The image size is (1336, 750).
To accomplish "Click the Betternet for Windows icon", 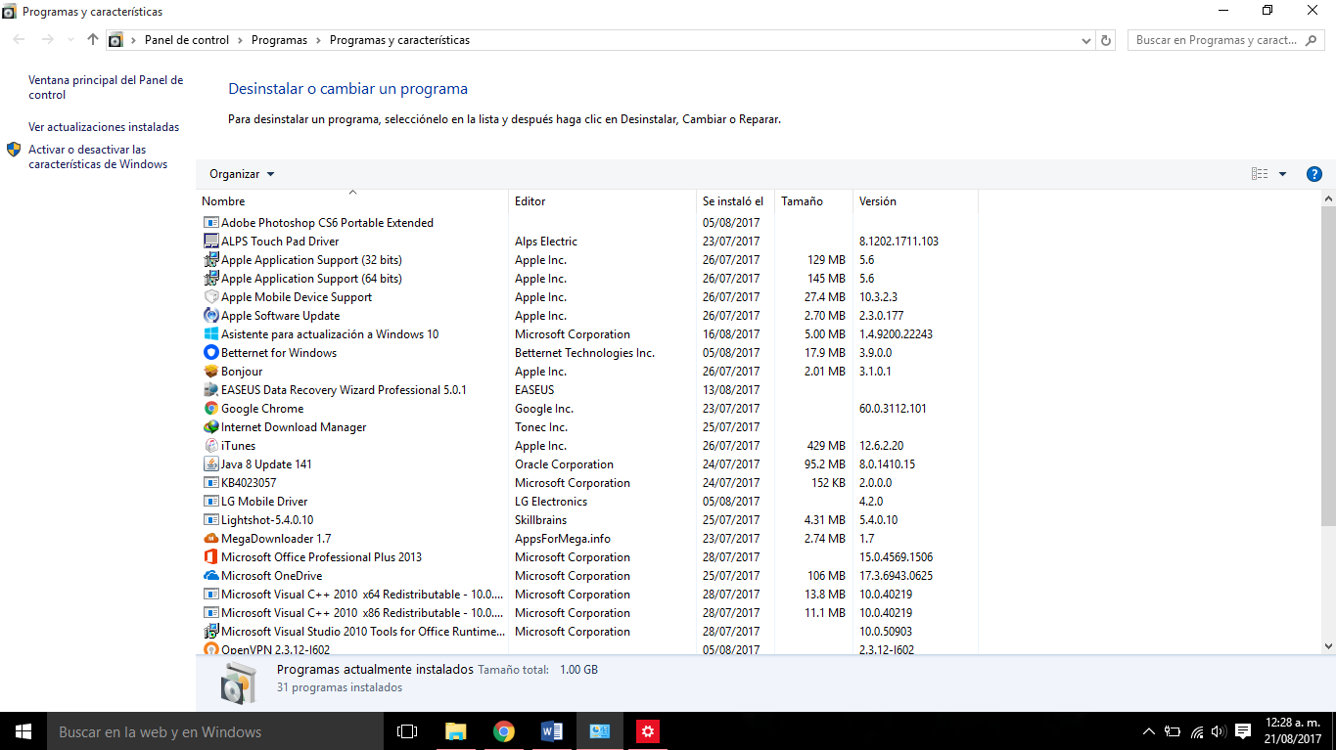I will [x=211, y=353].
